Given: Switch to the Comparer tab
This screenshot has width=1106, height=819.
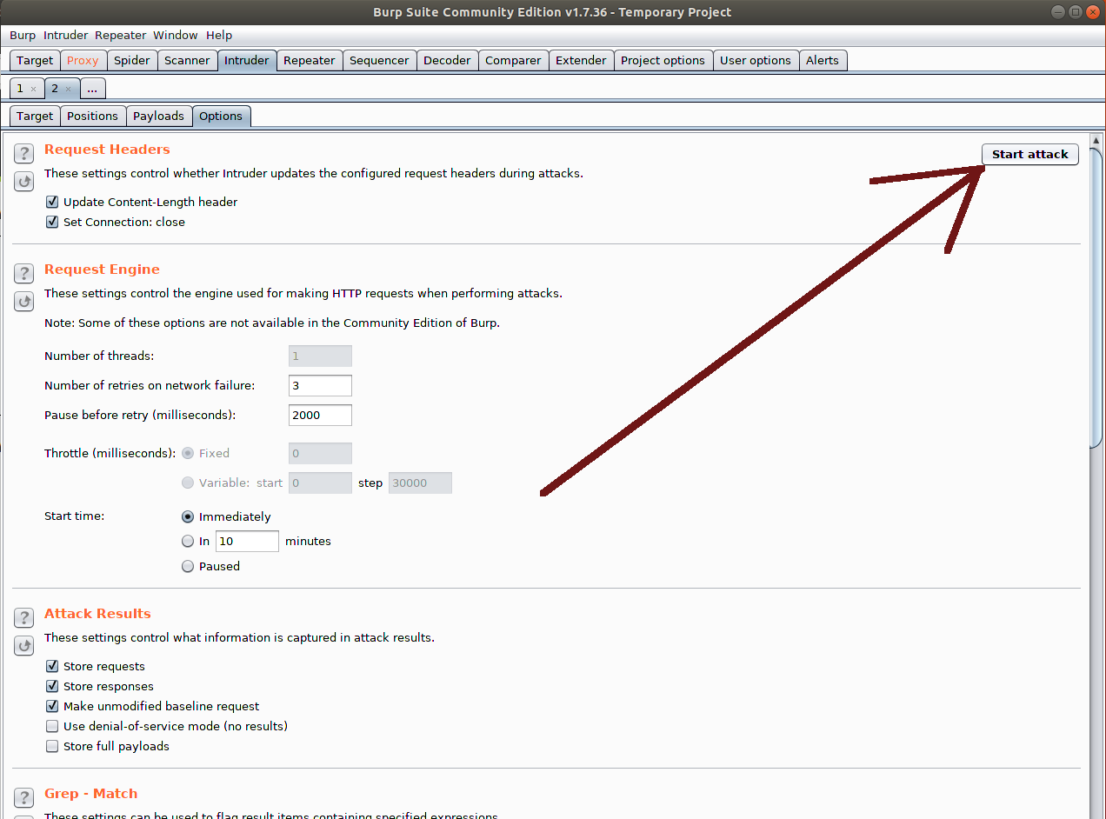Looking at the screenshot, I should click(513, 60).
